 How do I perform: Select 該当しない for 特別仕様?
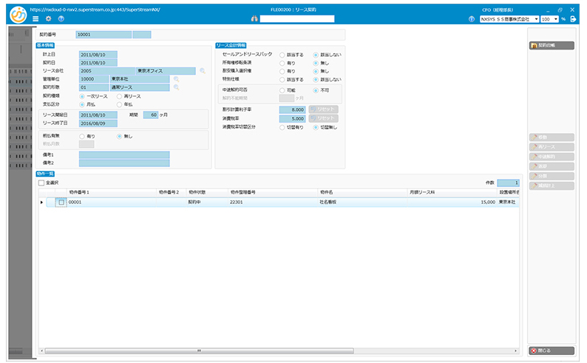coord(316,80)
